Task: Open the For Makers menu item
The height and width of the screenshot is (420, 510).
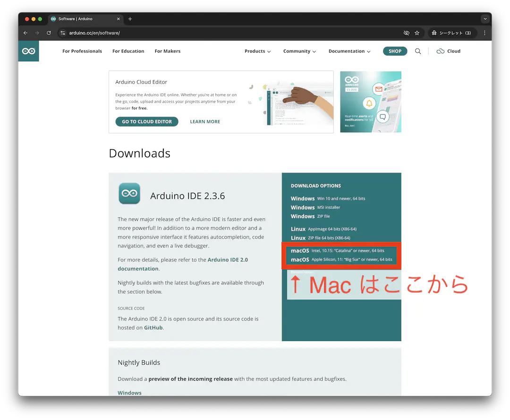Action: pos(168,51)
